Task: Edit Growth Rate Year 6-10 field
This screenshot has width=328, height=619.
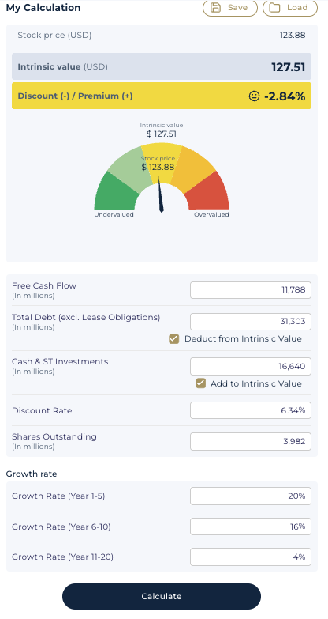Action: point(251,527)
